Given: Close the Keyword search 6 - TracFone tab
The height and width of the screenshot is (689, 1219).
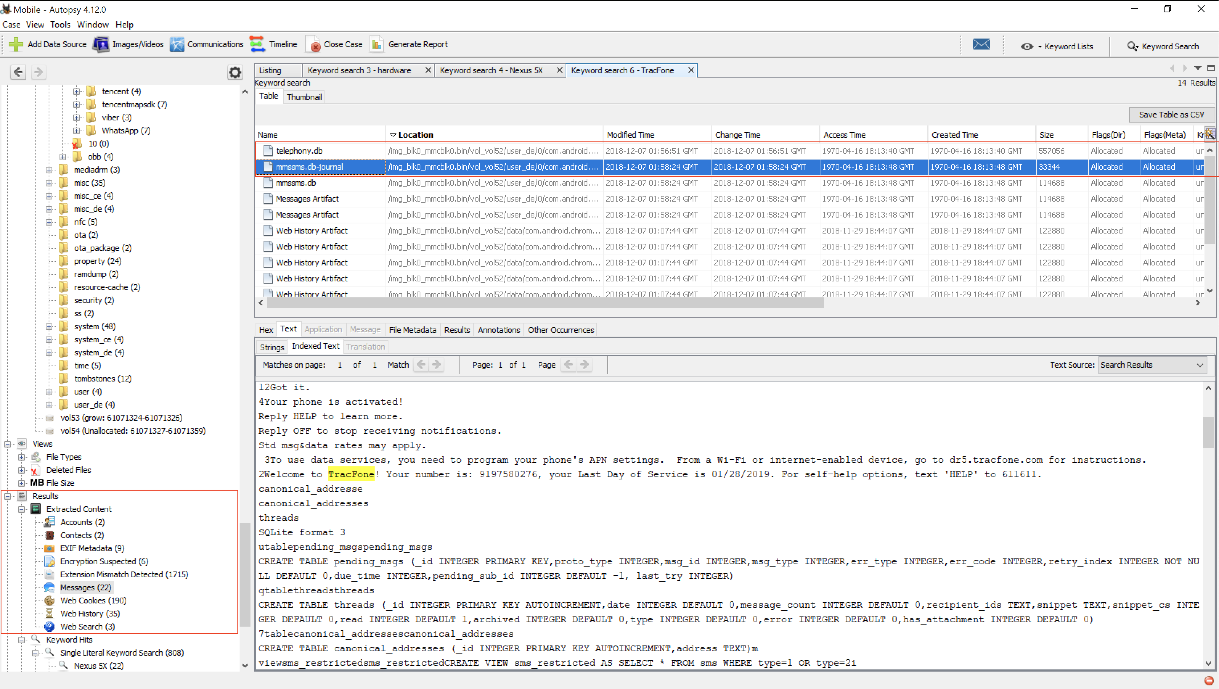Looking at the screenshot, I should tap(691, 70).
